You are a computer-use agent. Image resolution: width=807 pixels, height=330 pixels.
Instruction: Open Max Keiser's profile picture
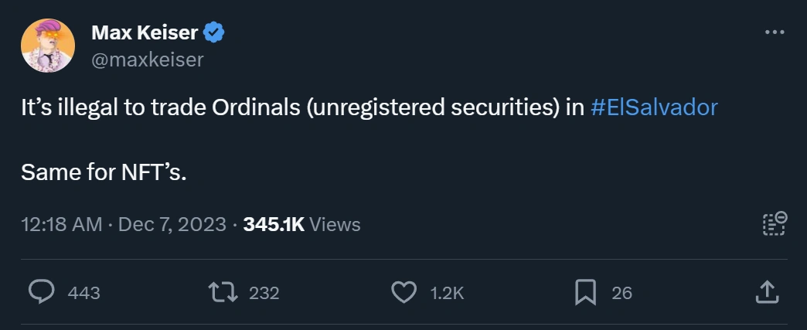[x=48, y=46]
